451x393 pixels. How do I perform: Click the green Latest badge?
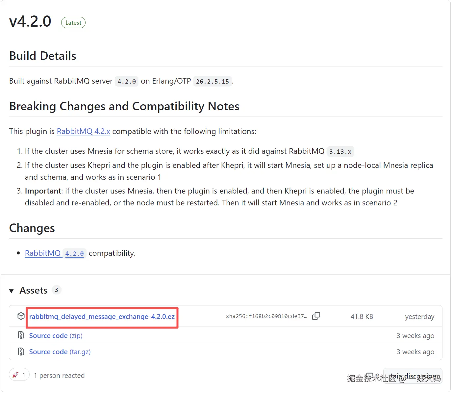pyautogui.click(x=73, y=23)
